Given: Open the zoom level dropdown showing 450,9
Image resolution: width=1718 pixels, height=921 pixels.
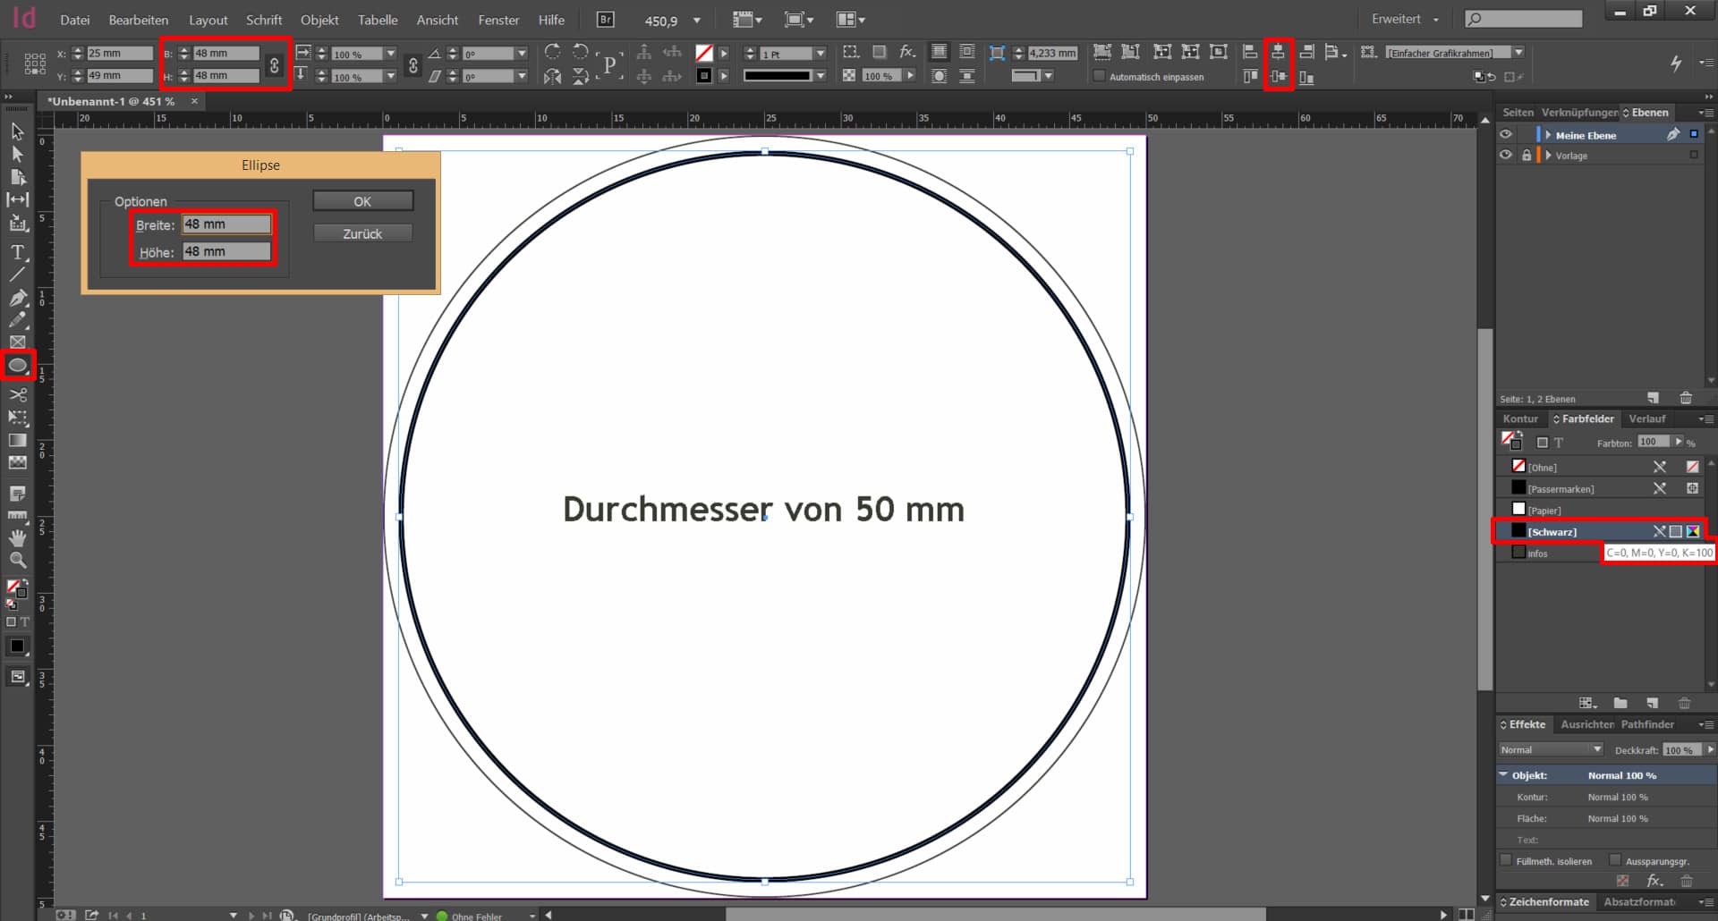Looking at the screenshot, I should (x=693, y=19).
